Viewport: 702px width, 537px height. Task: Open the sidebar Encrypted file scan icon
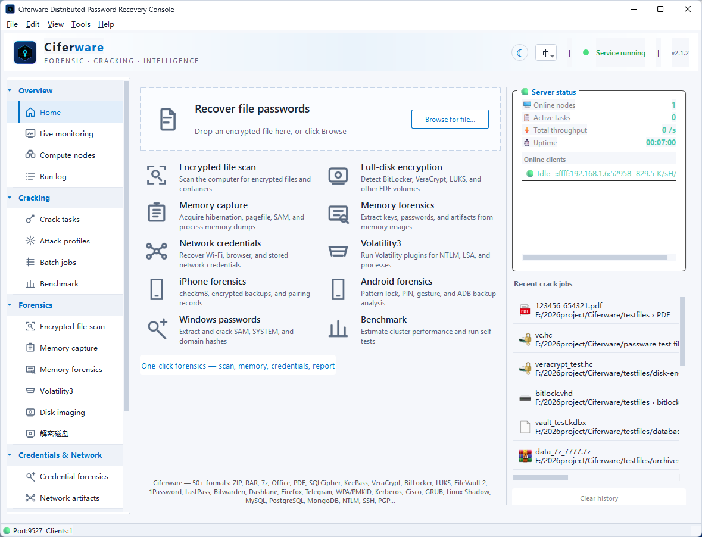[30, 327]
